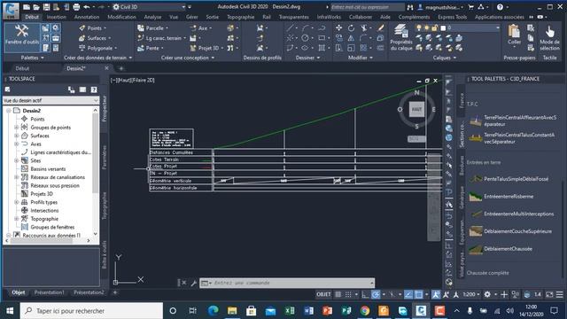The height and width of the screenshot is (319, 567).
Task: Click the Windows search box
Action: pos(91,311)
